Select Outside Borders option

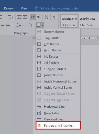point(58,69)
